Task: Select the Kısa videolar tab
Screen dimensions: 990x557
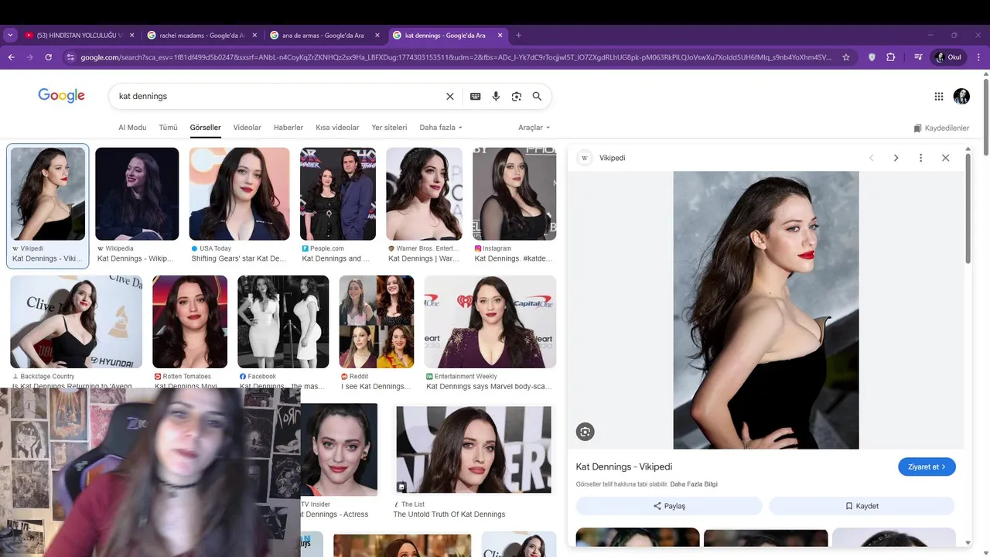Action: point(337,128)
